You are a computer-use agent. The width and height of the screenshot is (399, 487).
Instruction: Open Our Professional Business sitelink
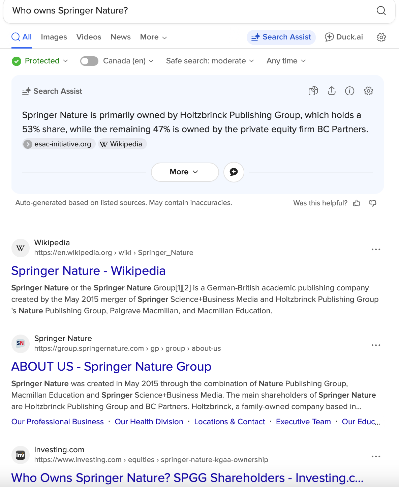coord(58,422)
